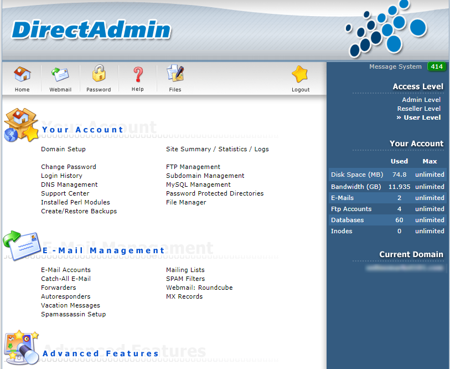Open Subdomain Management

[205, 176]
